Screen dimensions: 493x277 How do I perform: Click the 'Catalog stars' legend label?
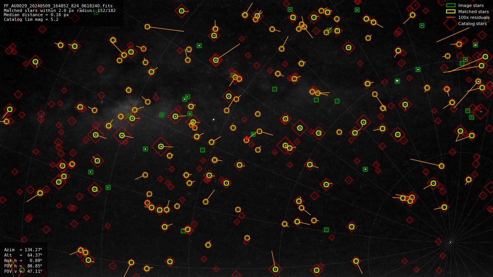pos(472,24)
